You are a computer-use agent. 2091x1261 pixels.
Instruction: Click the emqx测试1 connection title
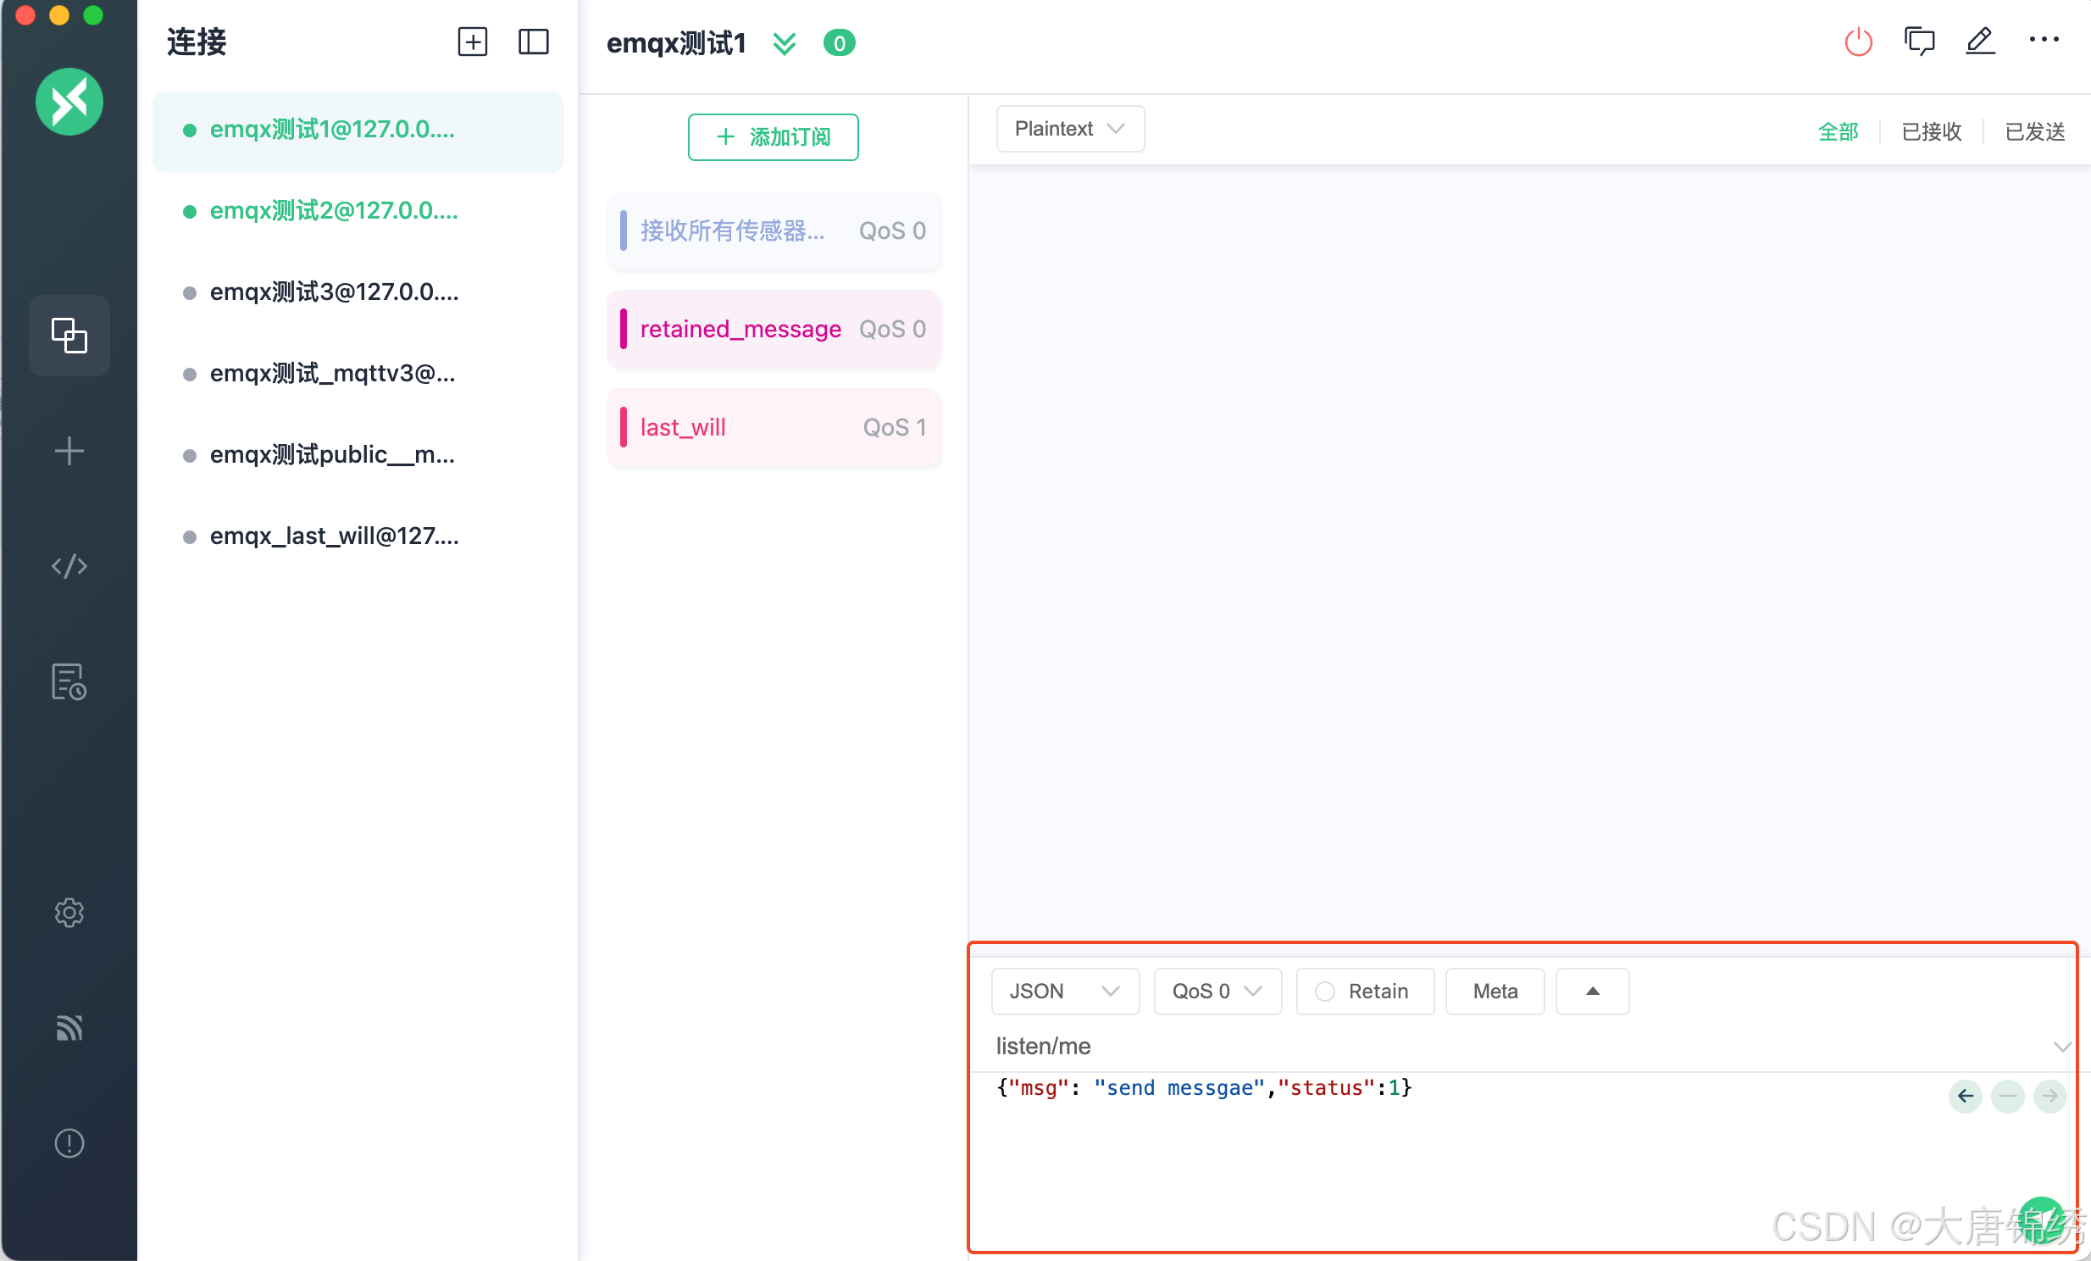(x=676, y=42)
